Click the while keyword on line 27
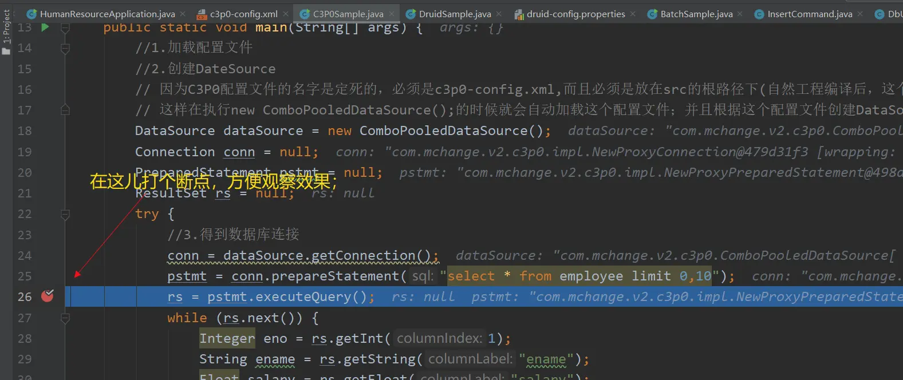The height and width of the screenshot is (380, 903). (187, 318)
